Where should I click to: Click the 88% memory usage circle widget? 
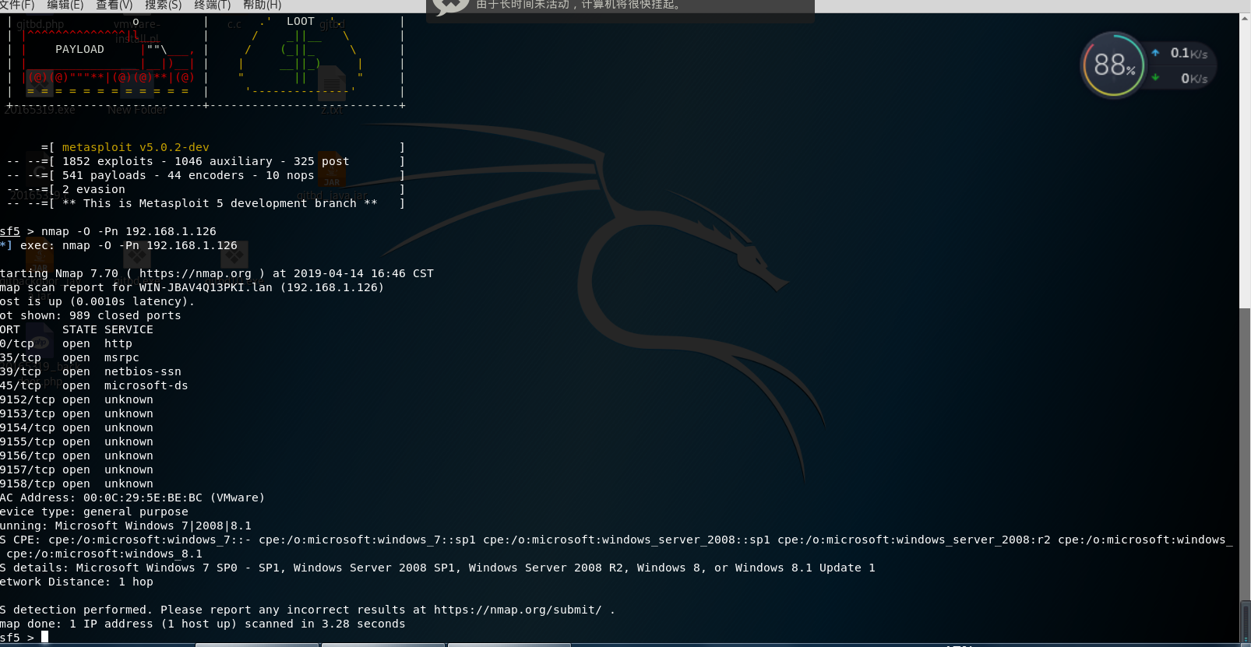(x=1113, y=65)
